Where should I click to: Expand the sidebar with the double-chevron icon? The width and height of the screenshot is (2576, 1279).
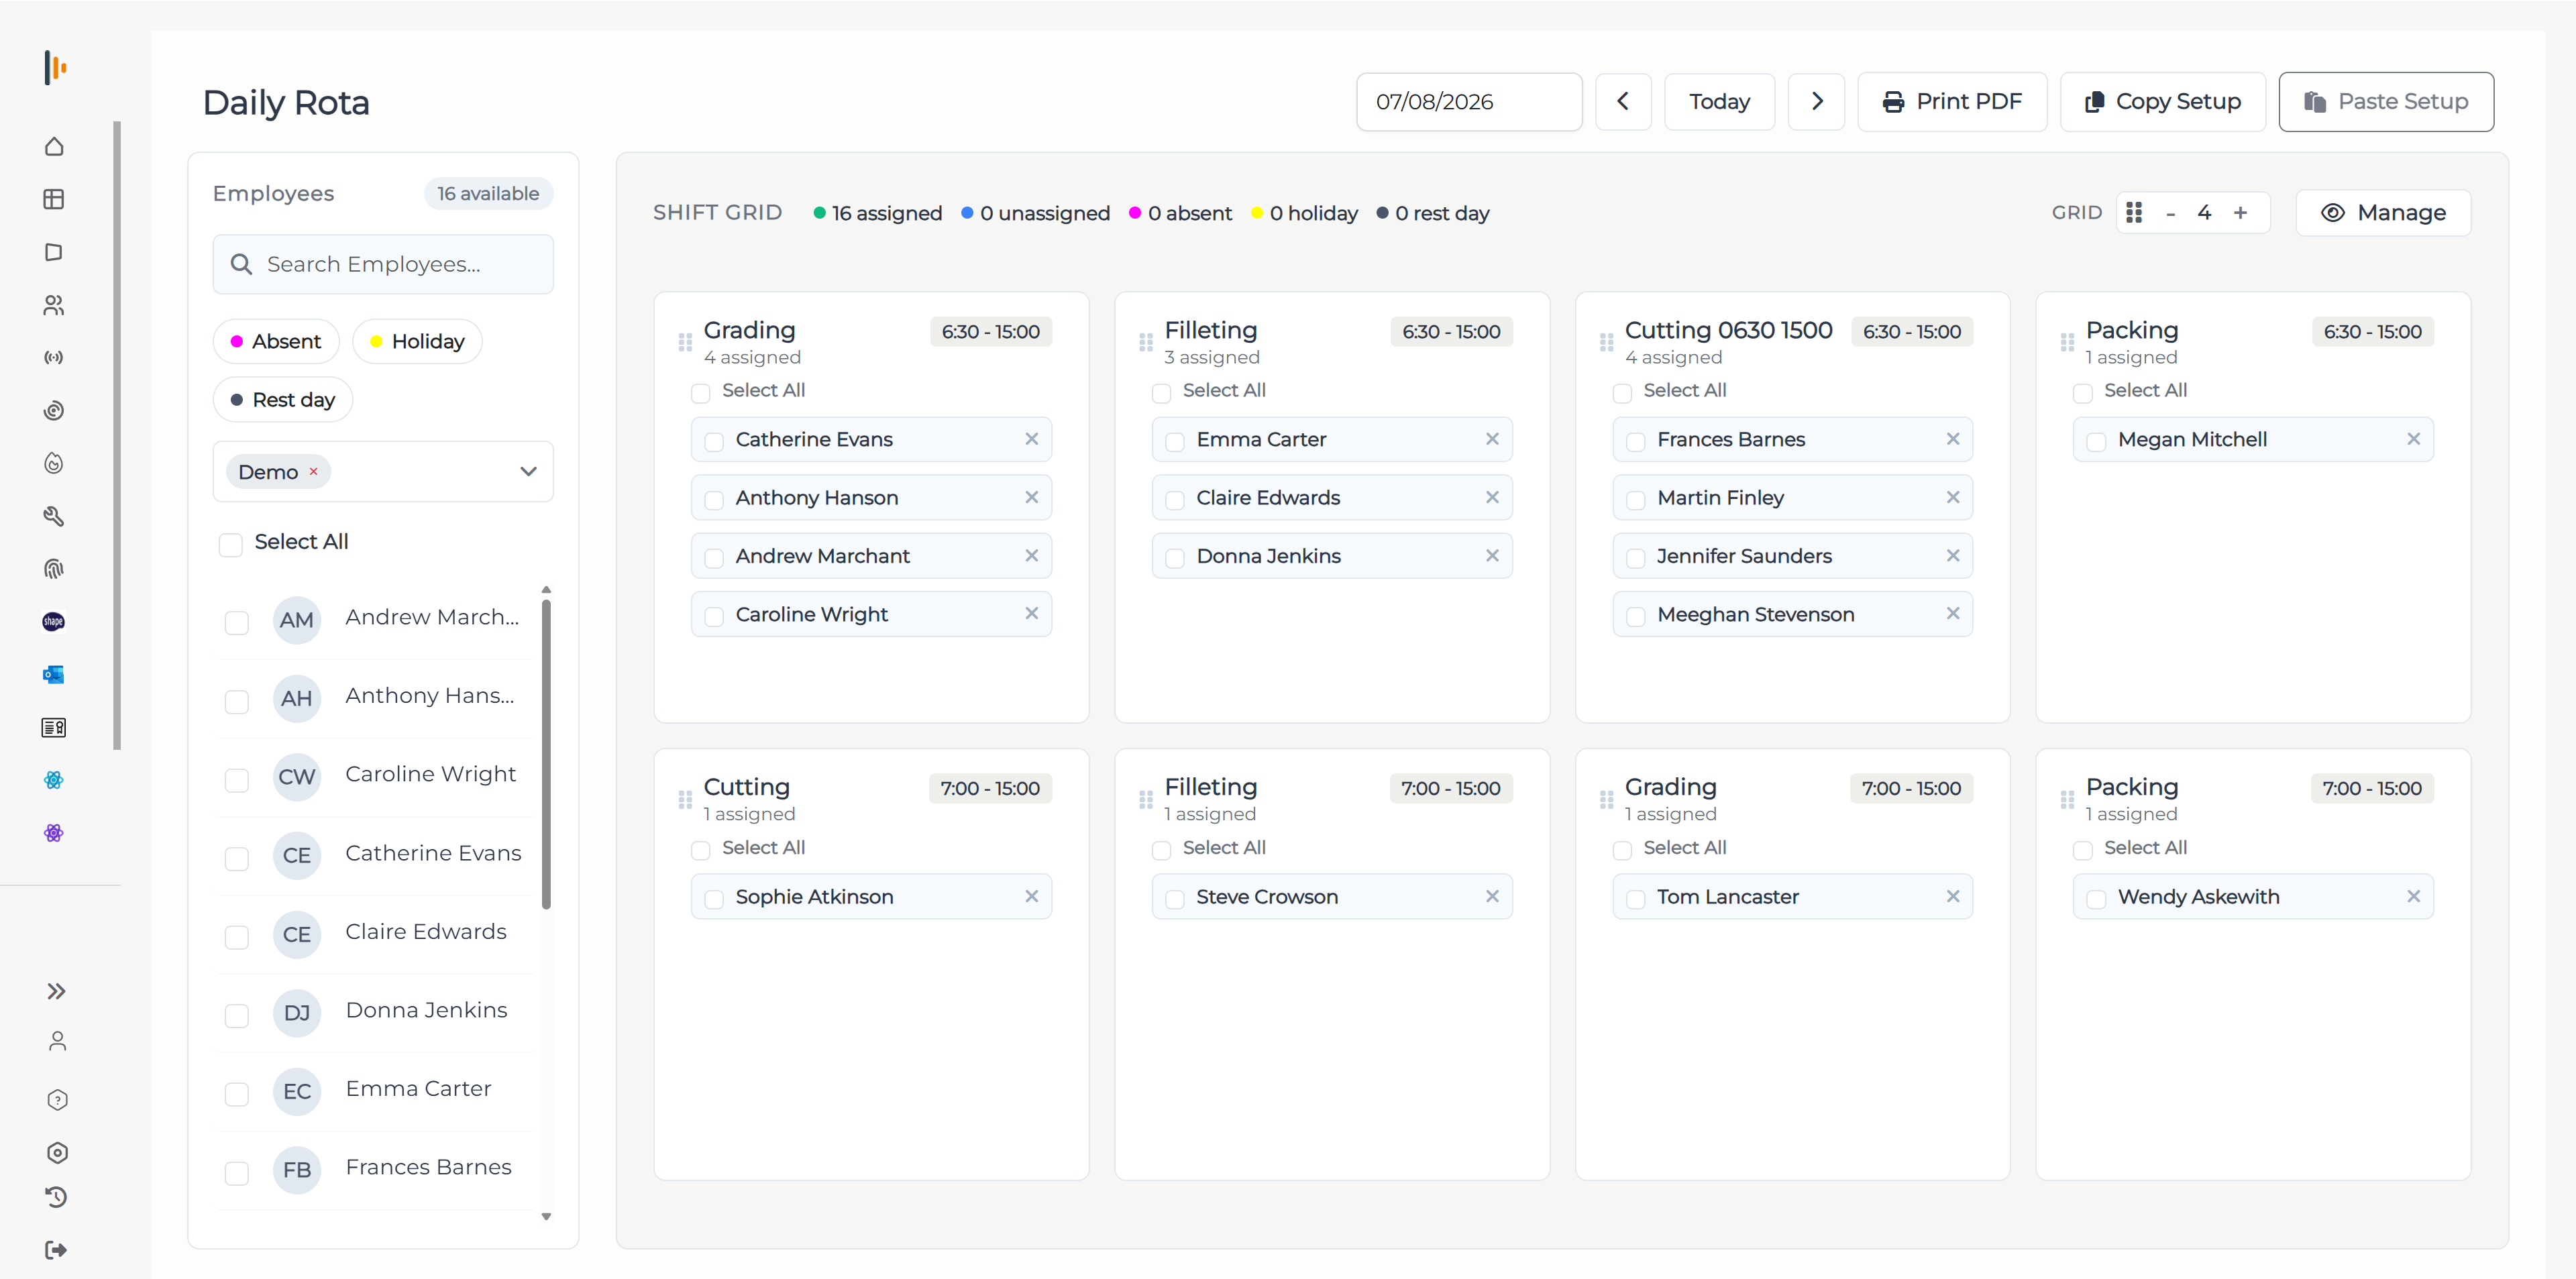(x=57, y=991)
